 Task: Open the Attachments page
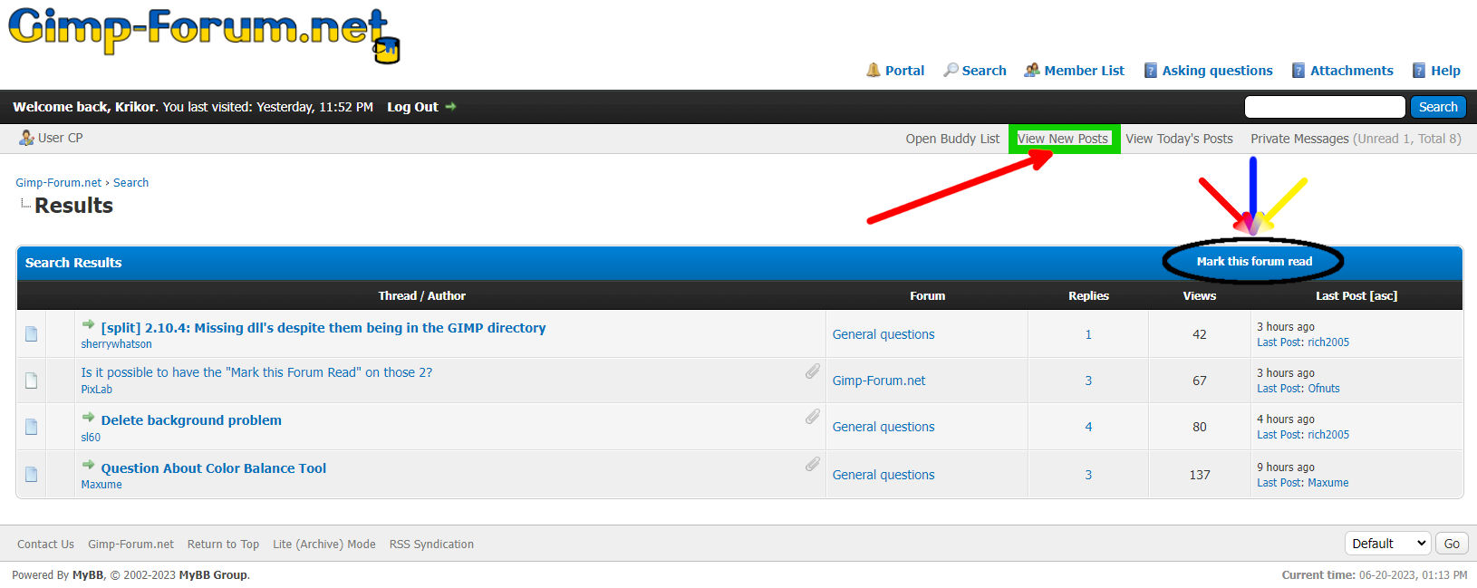pos(1351,71)
